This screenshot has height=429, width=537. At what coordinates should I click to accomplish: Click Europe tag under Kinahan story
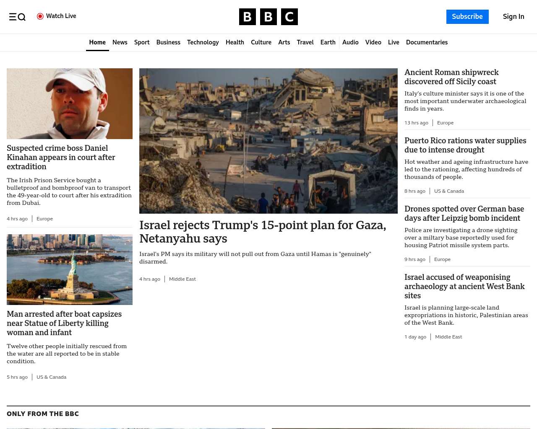coord(44,219)
